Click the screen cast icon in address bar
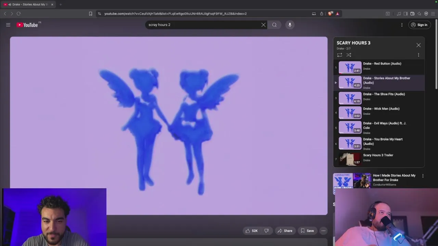The image size is (438, 246). 314,14
